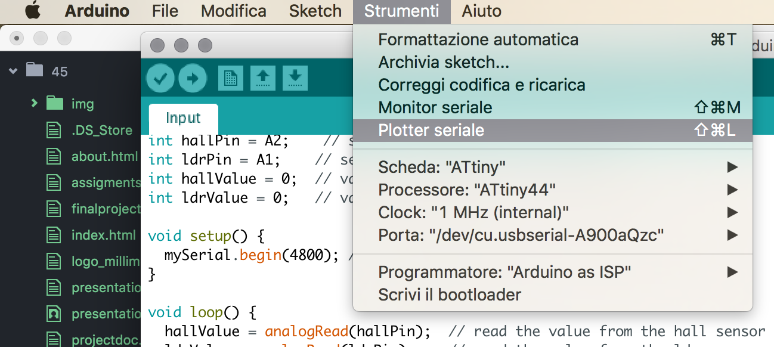774x347 pixels.
Task: Click the assigments file icon
Action: click(54, 182)
